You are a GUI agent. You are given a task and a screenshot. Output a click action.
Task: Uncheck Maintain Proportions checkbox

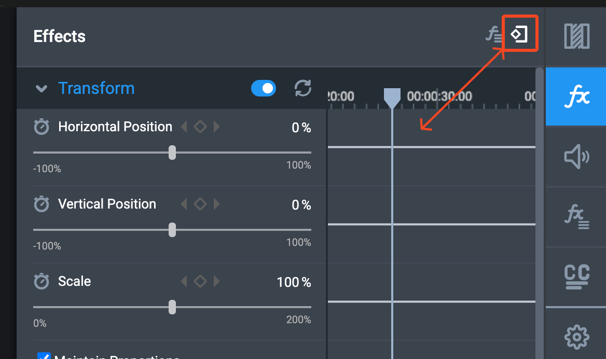point(44,356)
